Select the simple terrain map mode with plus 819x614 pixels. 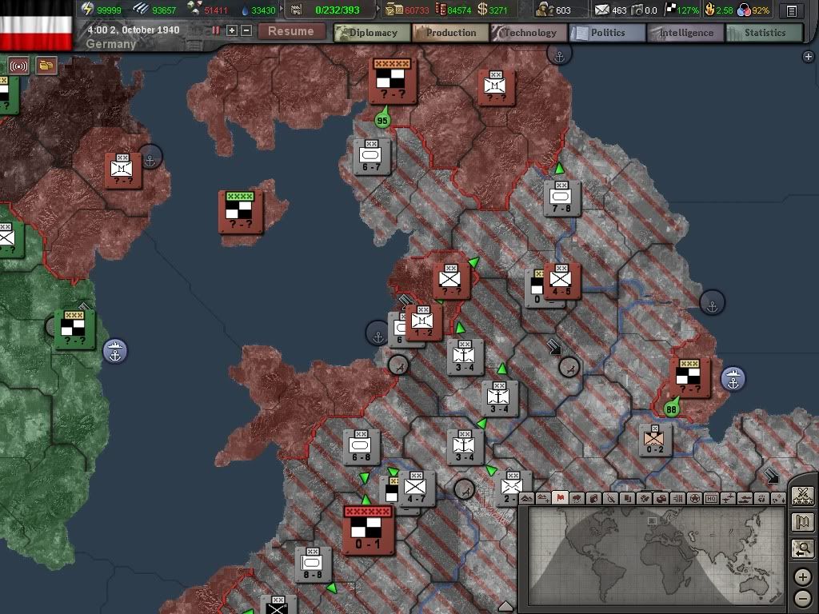(x=543, y=499)
